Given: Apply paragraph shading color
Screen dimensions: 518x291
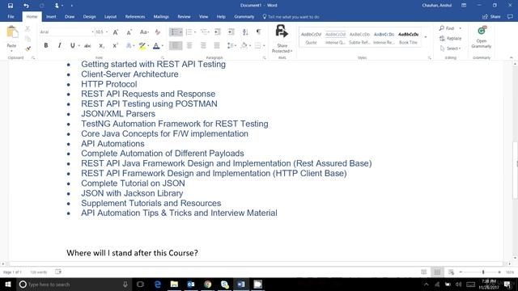Looking at the screenshot, I should point(244,45).
